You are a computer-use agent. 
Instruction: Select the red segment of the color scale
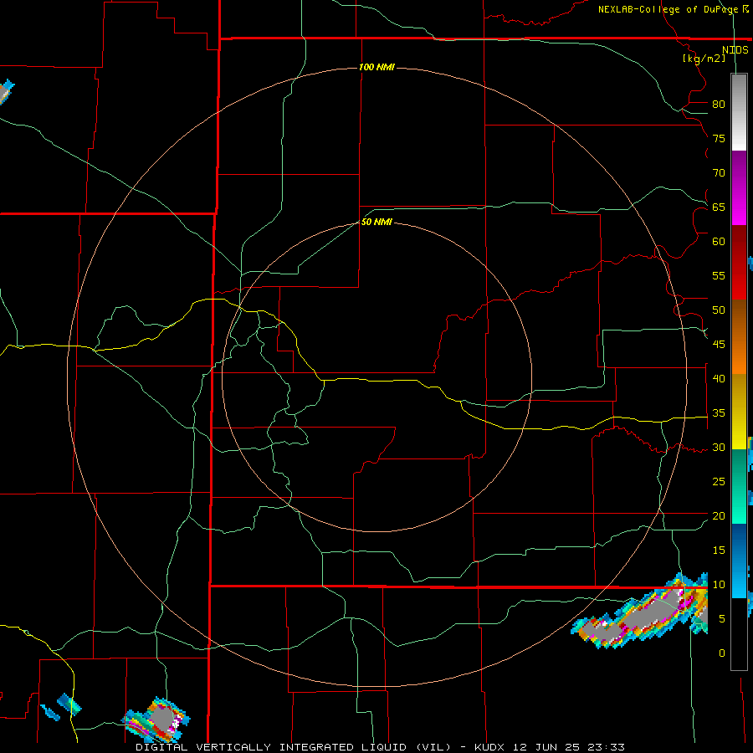pyautogui.click(x=739, y=262)
